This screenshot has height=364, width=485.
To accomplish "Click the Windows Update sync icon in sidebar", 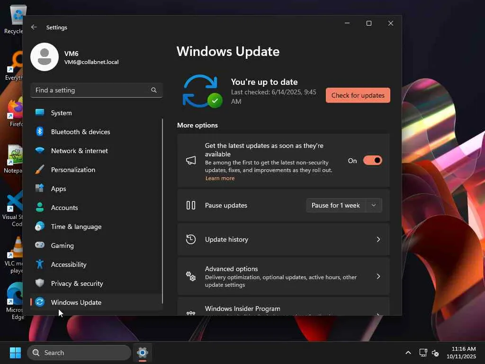I will tap(40, 302).
